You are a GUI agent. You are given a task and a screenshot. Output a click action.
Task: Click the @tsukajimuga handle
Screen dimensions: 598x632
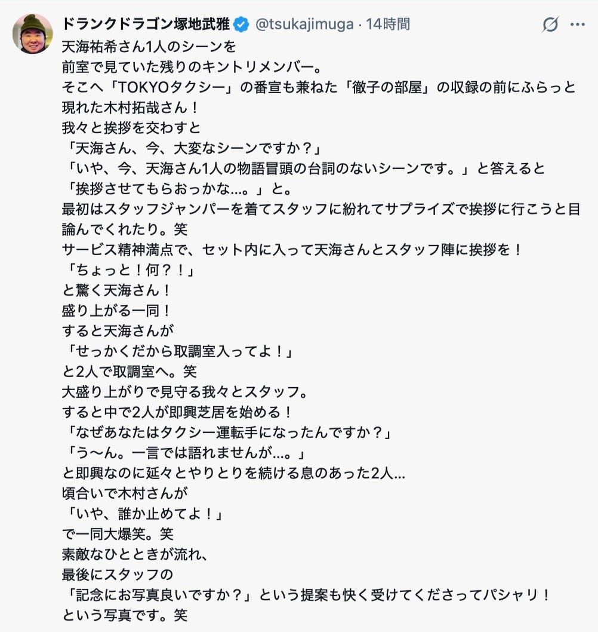tap(304, 24)
